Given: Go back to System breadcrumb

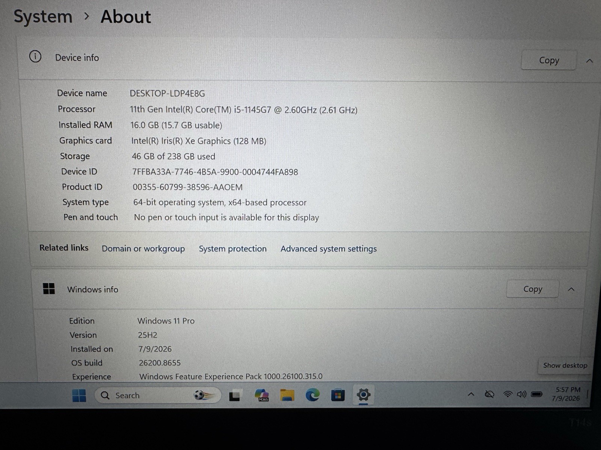Looking at the screenshot, I should 43,17.
